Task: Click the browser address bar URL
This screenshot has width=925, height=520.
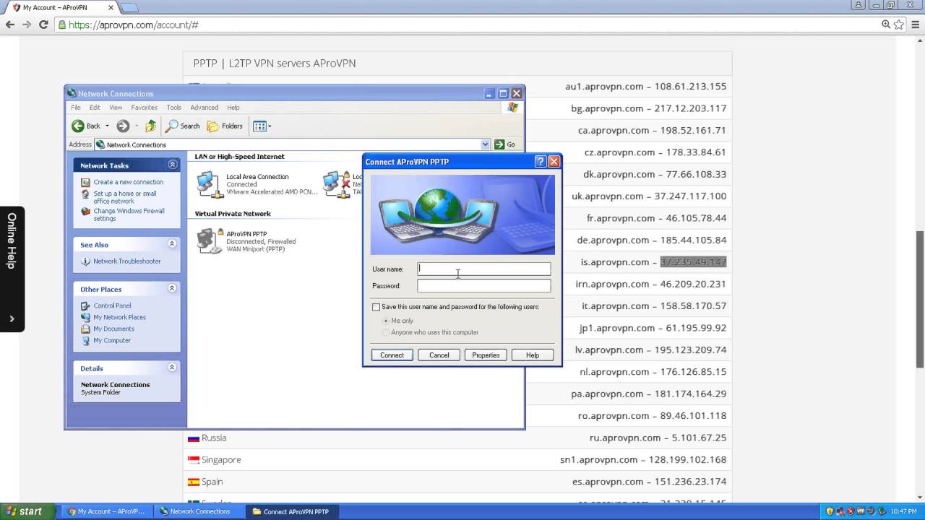Action: point(134,25)
